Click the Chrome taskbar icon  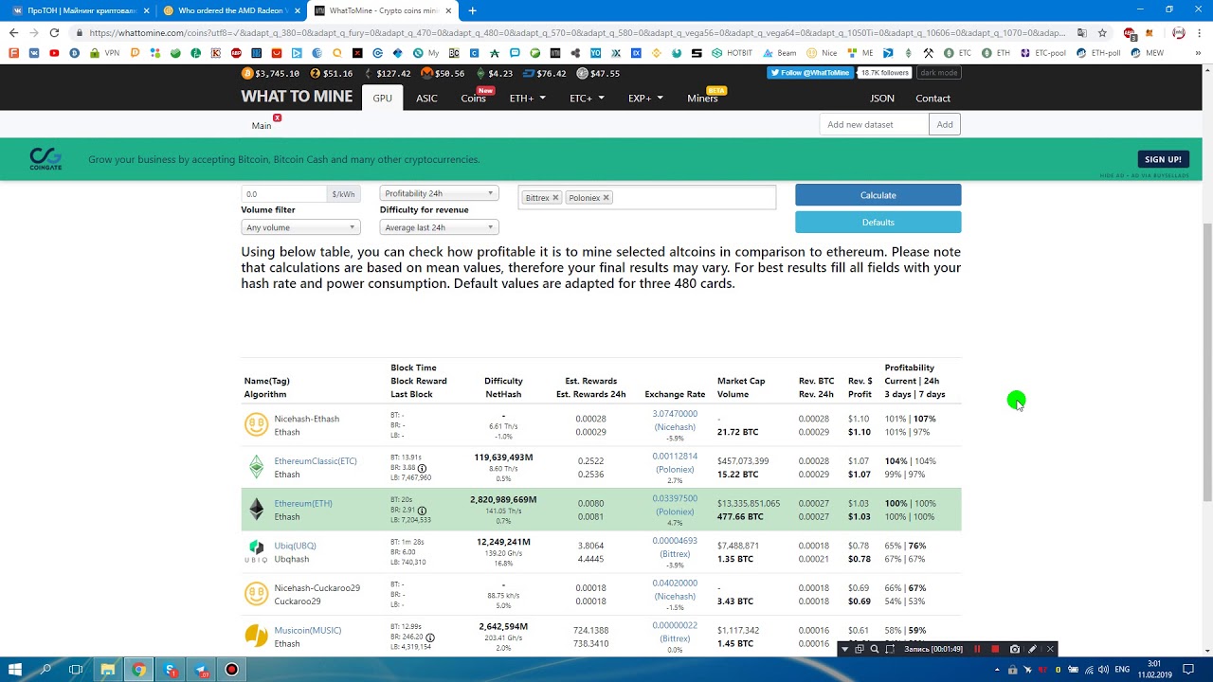(138, 669)
